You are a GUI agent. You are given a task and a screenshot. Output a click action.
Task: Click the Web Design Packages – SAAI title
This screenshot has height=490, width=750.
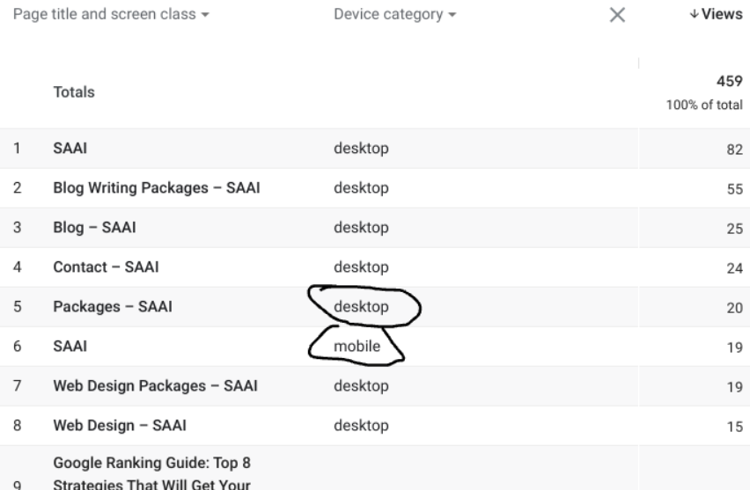pos(155,387)
